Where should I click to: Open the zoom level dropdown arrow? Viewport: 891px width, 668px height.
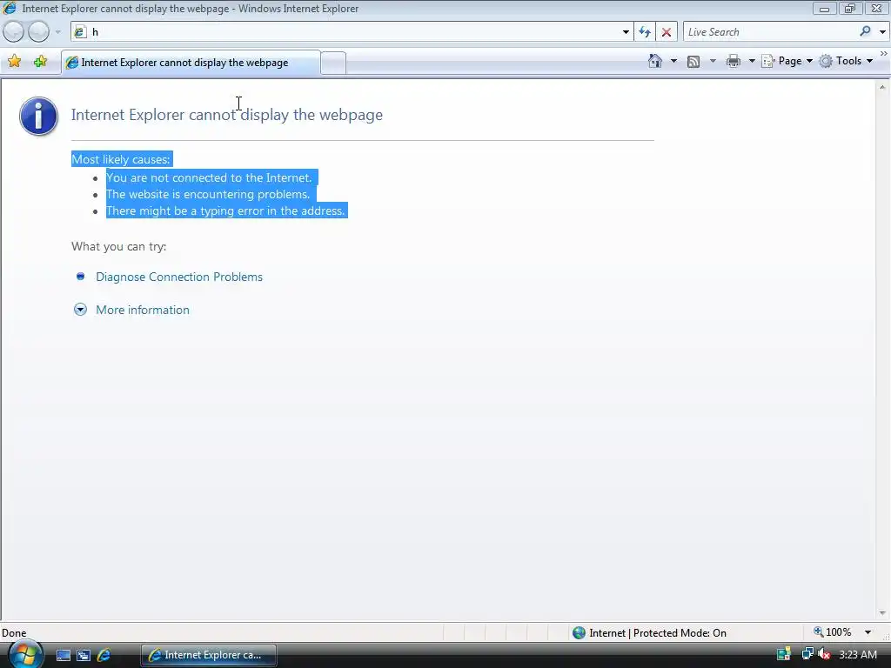[868, 632]
